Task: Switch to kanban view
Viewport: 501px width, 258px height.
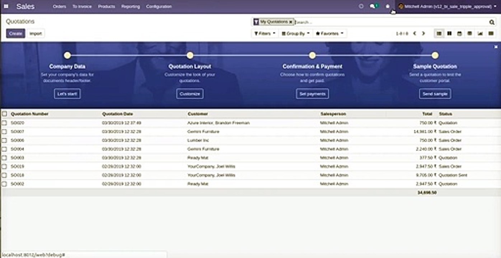Action: 449,33
